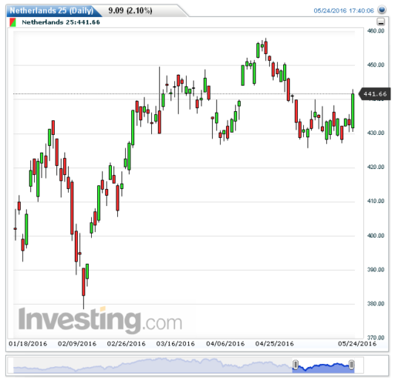Viewport: 395px width, 381px height.
Task: Click the 05/24/2016 date axis label
Action: pos(357,344)
